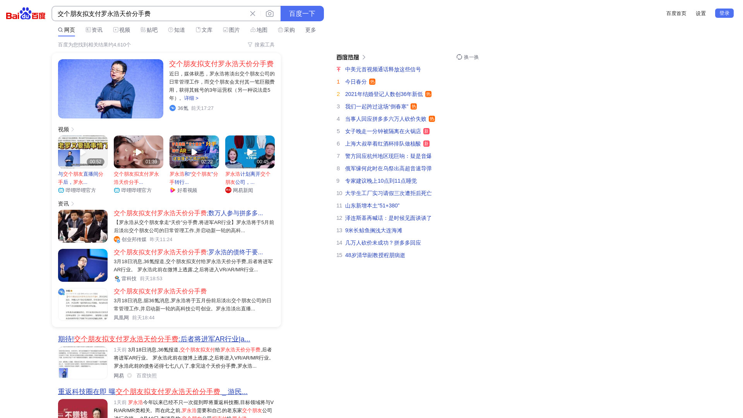Click the 登录 button
This screenshot has width=743, height=418.
point(724,13)
